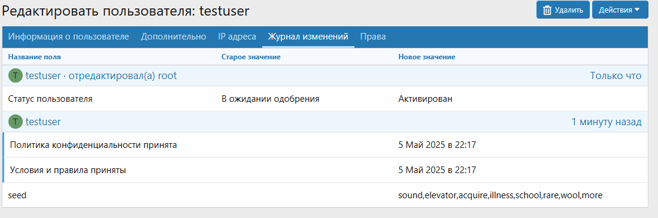Delete the user with Удалить button

coord(563,10)
